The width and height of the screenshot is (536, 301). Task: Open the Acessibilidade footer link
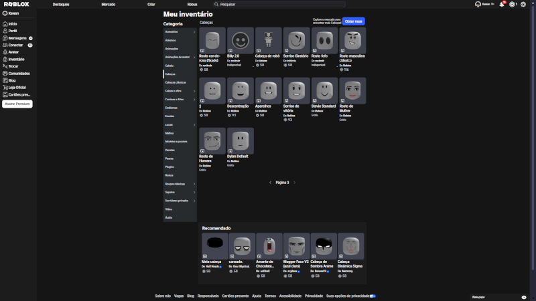tap(290, 296)
